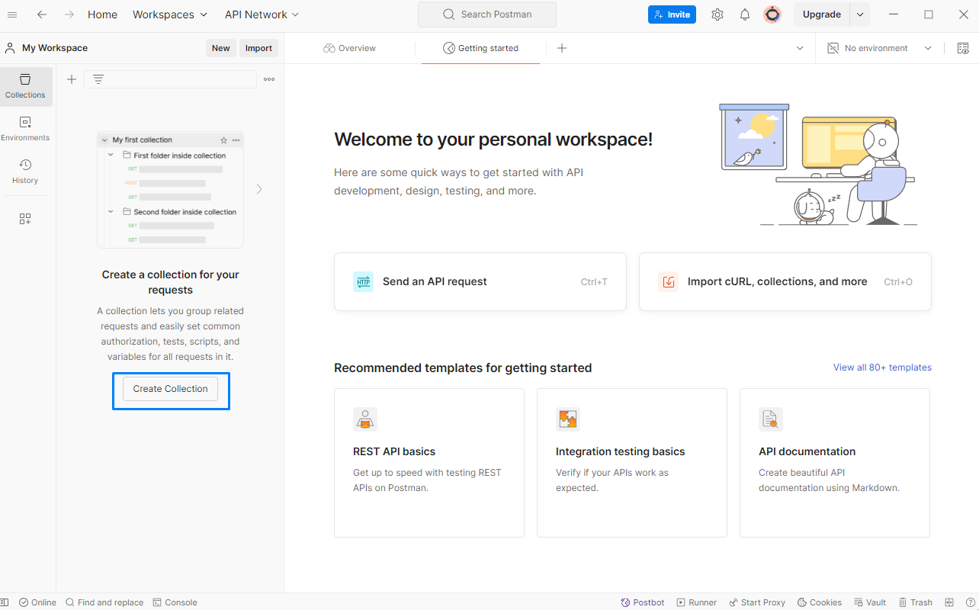Open the REST API basics template
979x610 pixels.
[x=429, y=463]
